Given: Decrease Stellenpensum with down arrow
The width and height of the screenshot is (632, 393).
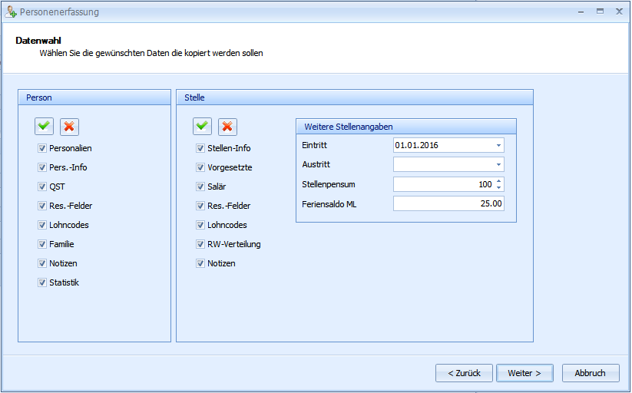Looking at the screenshot, I should click(x=498, y=187).
